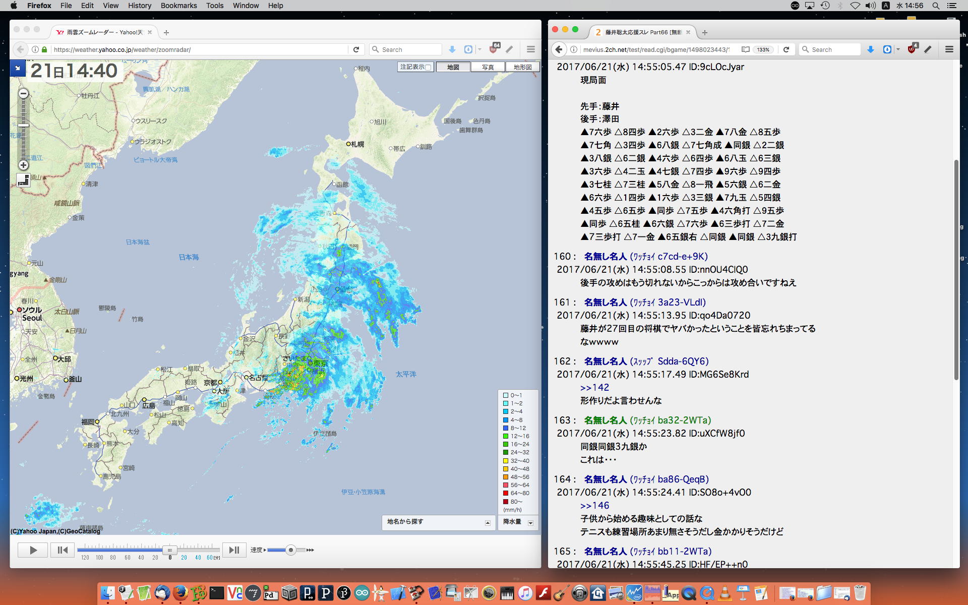Follow the >>146 reply link
Viewport: 968px width, 605px height.
(594, 505)
